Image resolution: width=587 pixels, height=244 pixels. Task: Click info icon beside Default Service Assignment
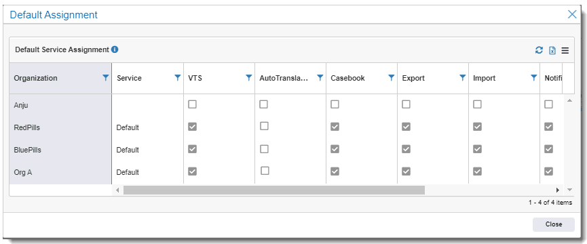115,49
